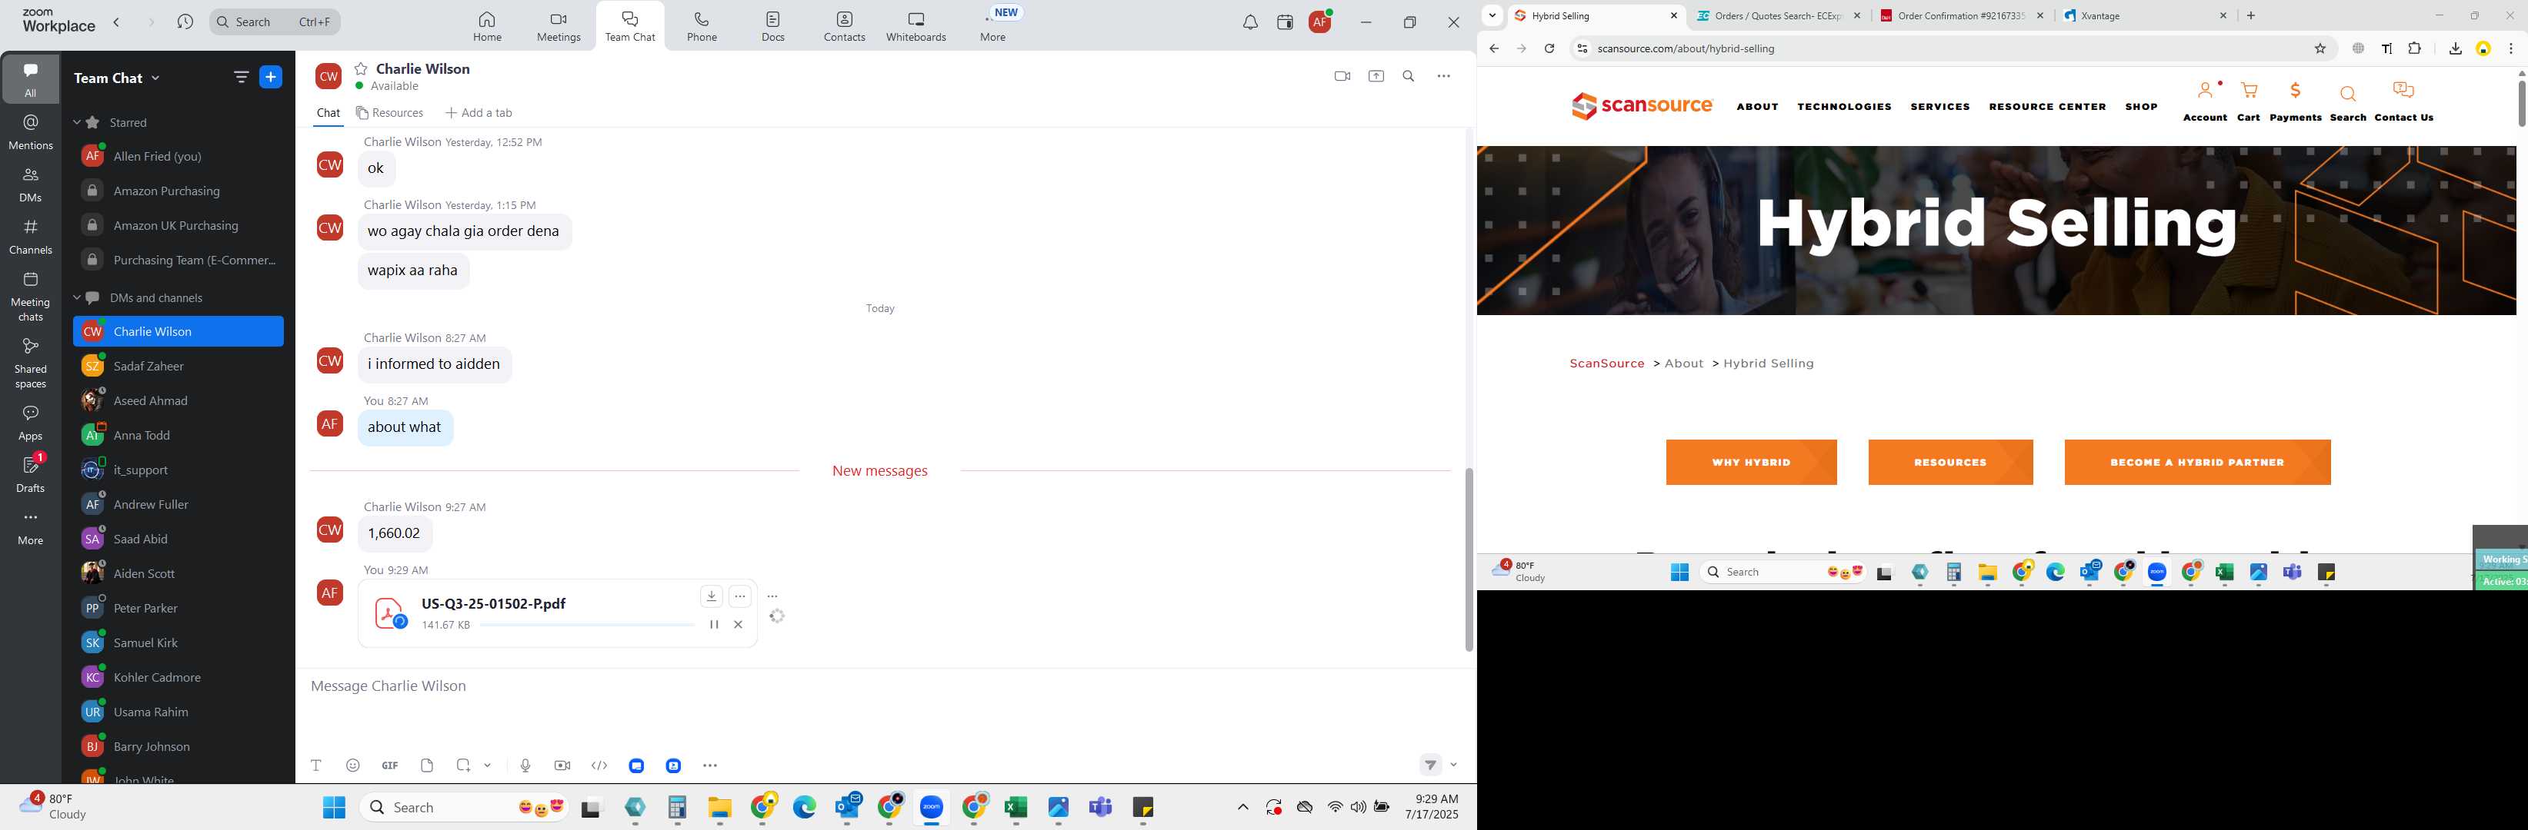The image size is (2528, 830).
Task: Open more compose toolbar options
Action: tap(711, 765)
